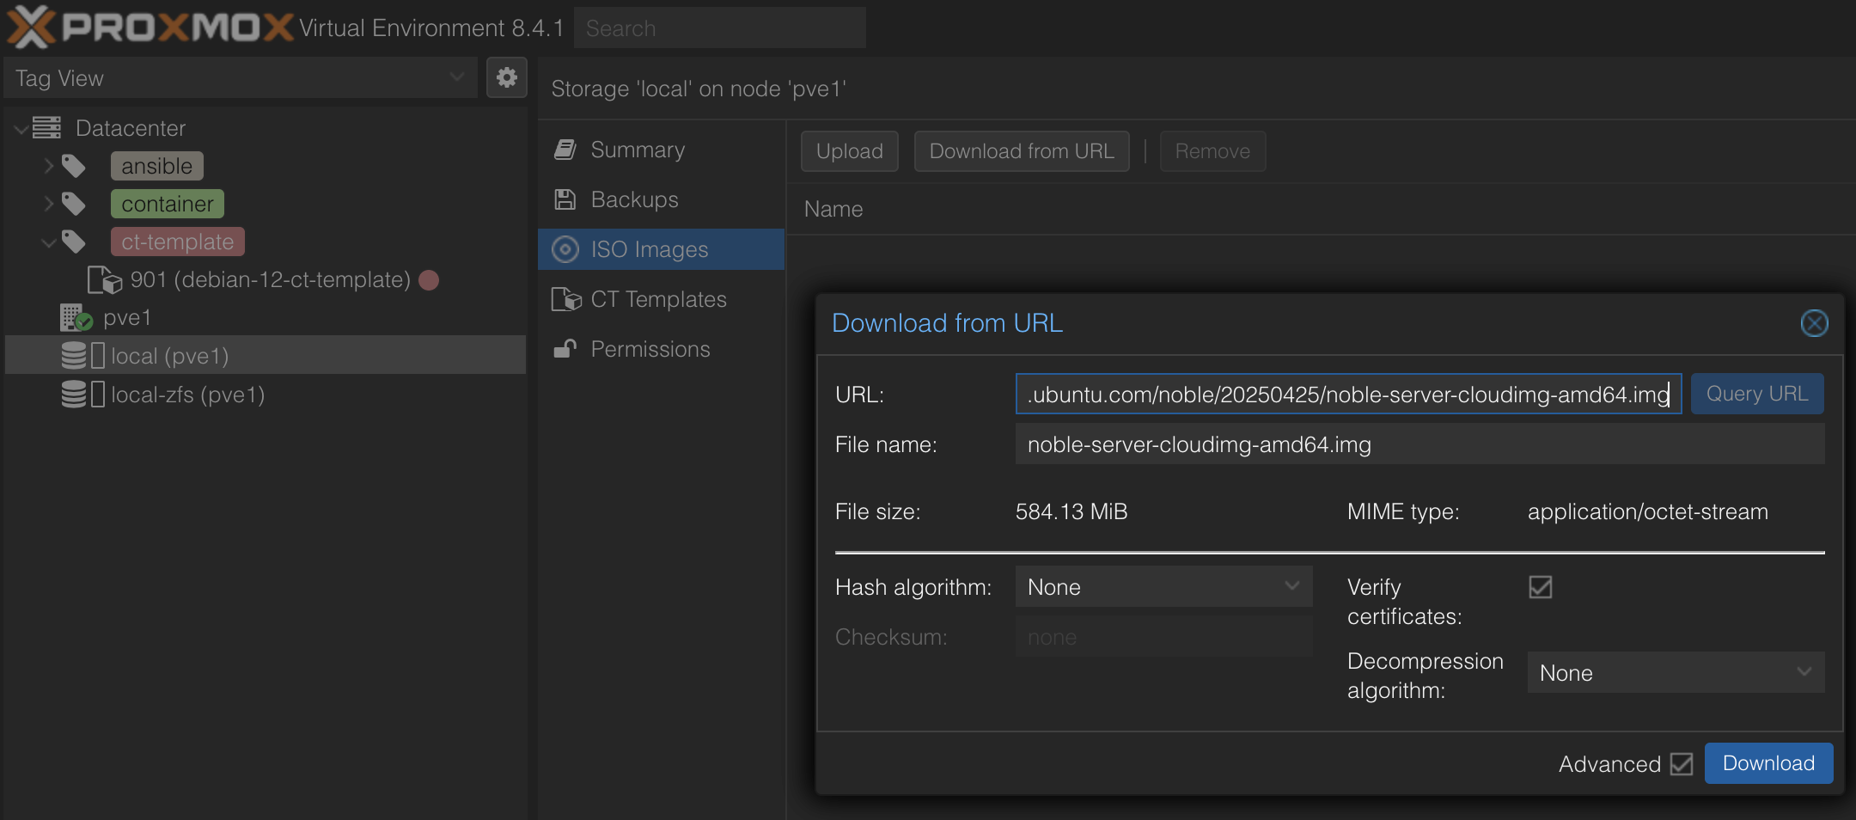Close the Download from URL dialog
The height and width of the screenshot is (820, 1856).
click(1814, 323)
